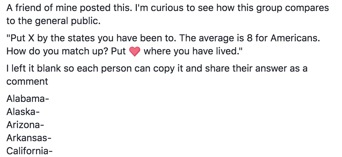Click the words "to the general public."

point(53,21)
